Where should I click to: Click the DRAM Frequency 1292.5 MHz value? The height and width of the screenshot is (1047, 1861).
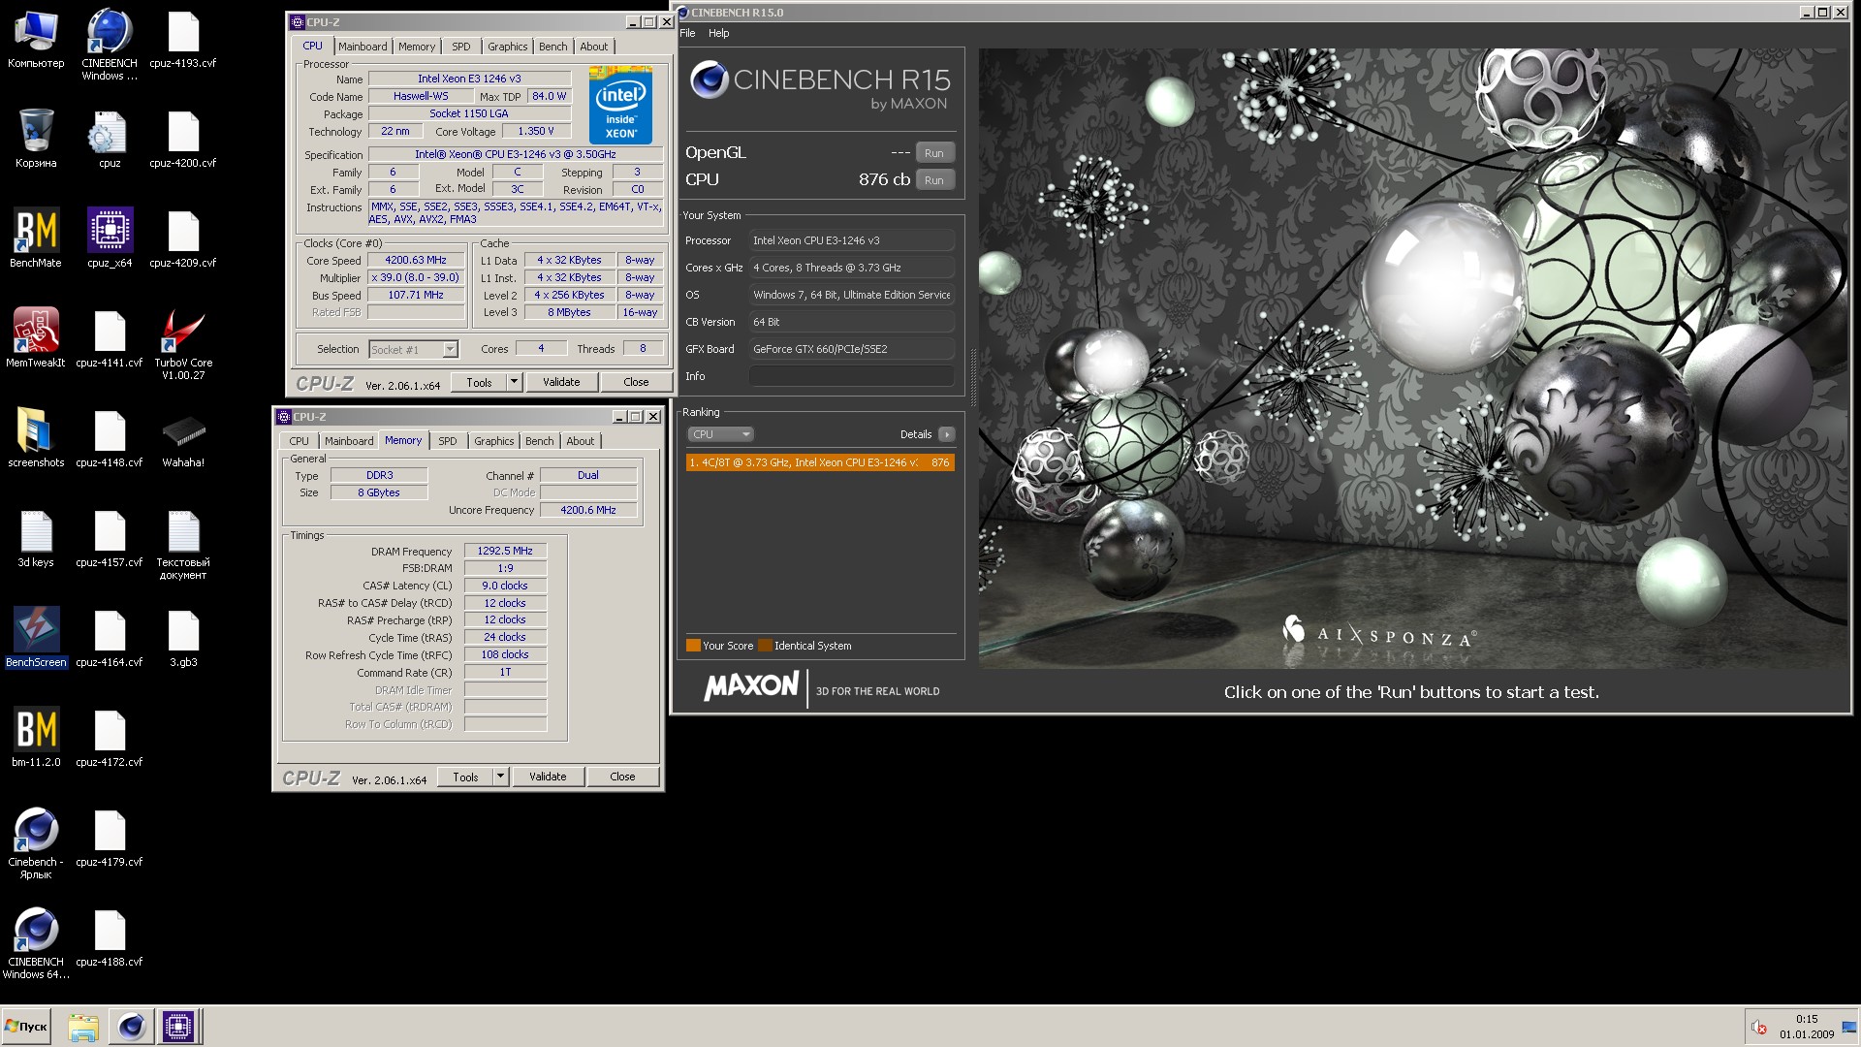(505, 551)
